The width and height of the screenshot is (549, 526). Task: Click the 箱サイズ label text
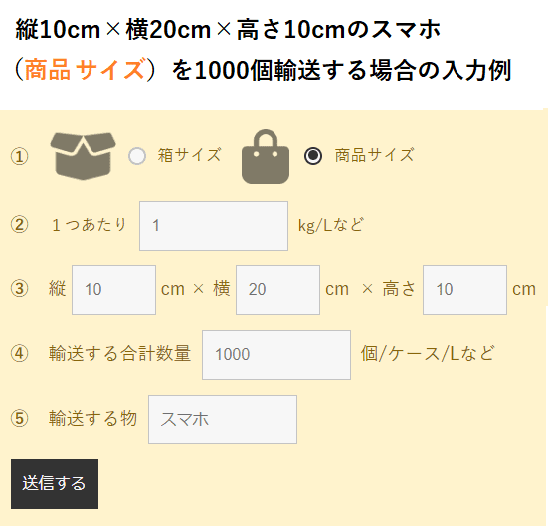(x=189, y=155)
